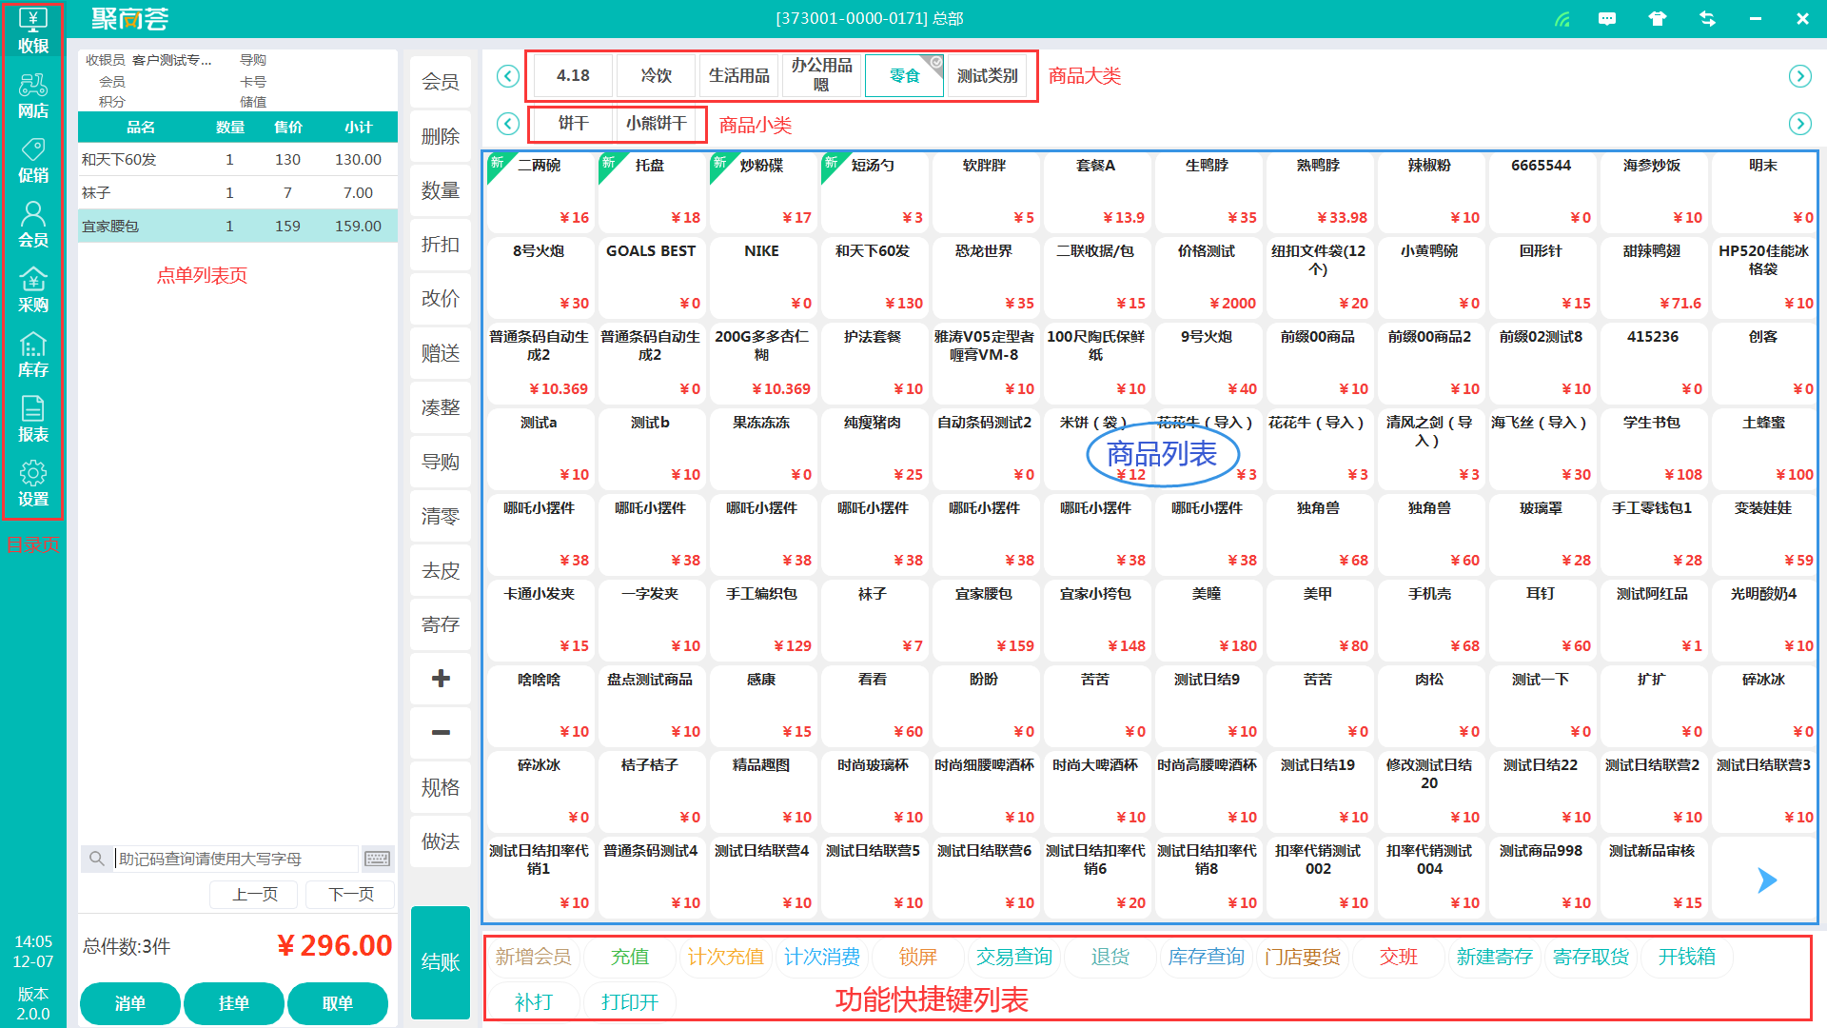Image resolution: width=1827 pixels, height=1028 pixels.
Task: Select the 饼干 subcategory tab
Action: (x=573, y=124)
